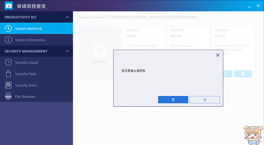Go to Security Drive in the sidebar
Viewport: 264px width, 145px height.
36,85
